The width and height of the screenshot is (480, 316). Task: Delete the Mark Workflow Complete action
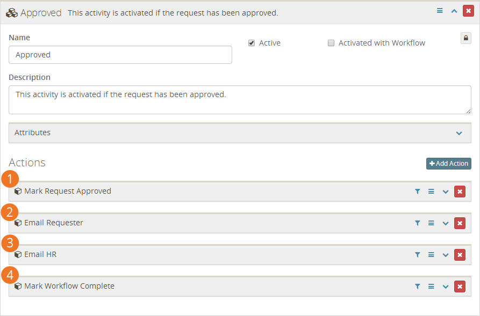[x=460, y=286]
